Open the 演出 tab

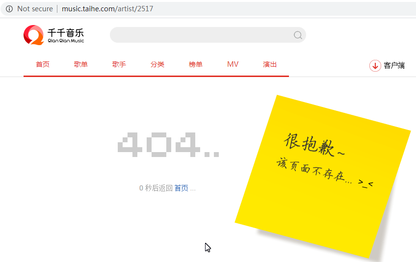270,64
